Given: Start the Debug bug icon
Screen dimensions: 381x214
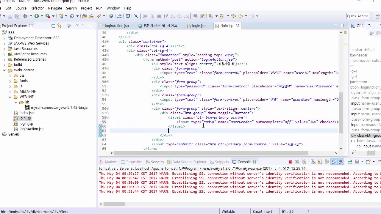Looking at the screenshot, I should (x=26, y=16).
